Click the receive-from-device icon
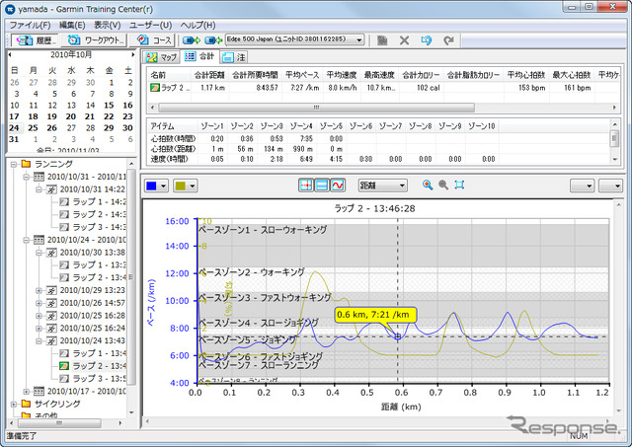This screenshot has height=447, width=632. (213, 40)
